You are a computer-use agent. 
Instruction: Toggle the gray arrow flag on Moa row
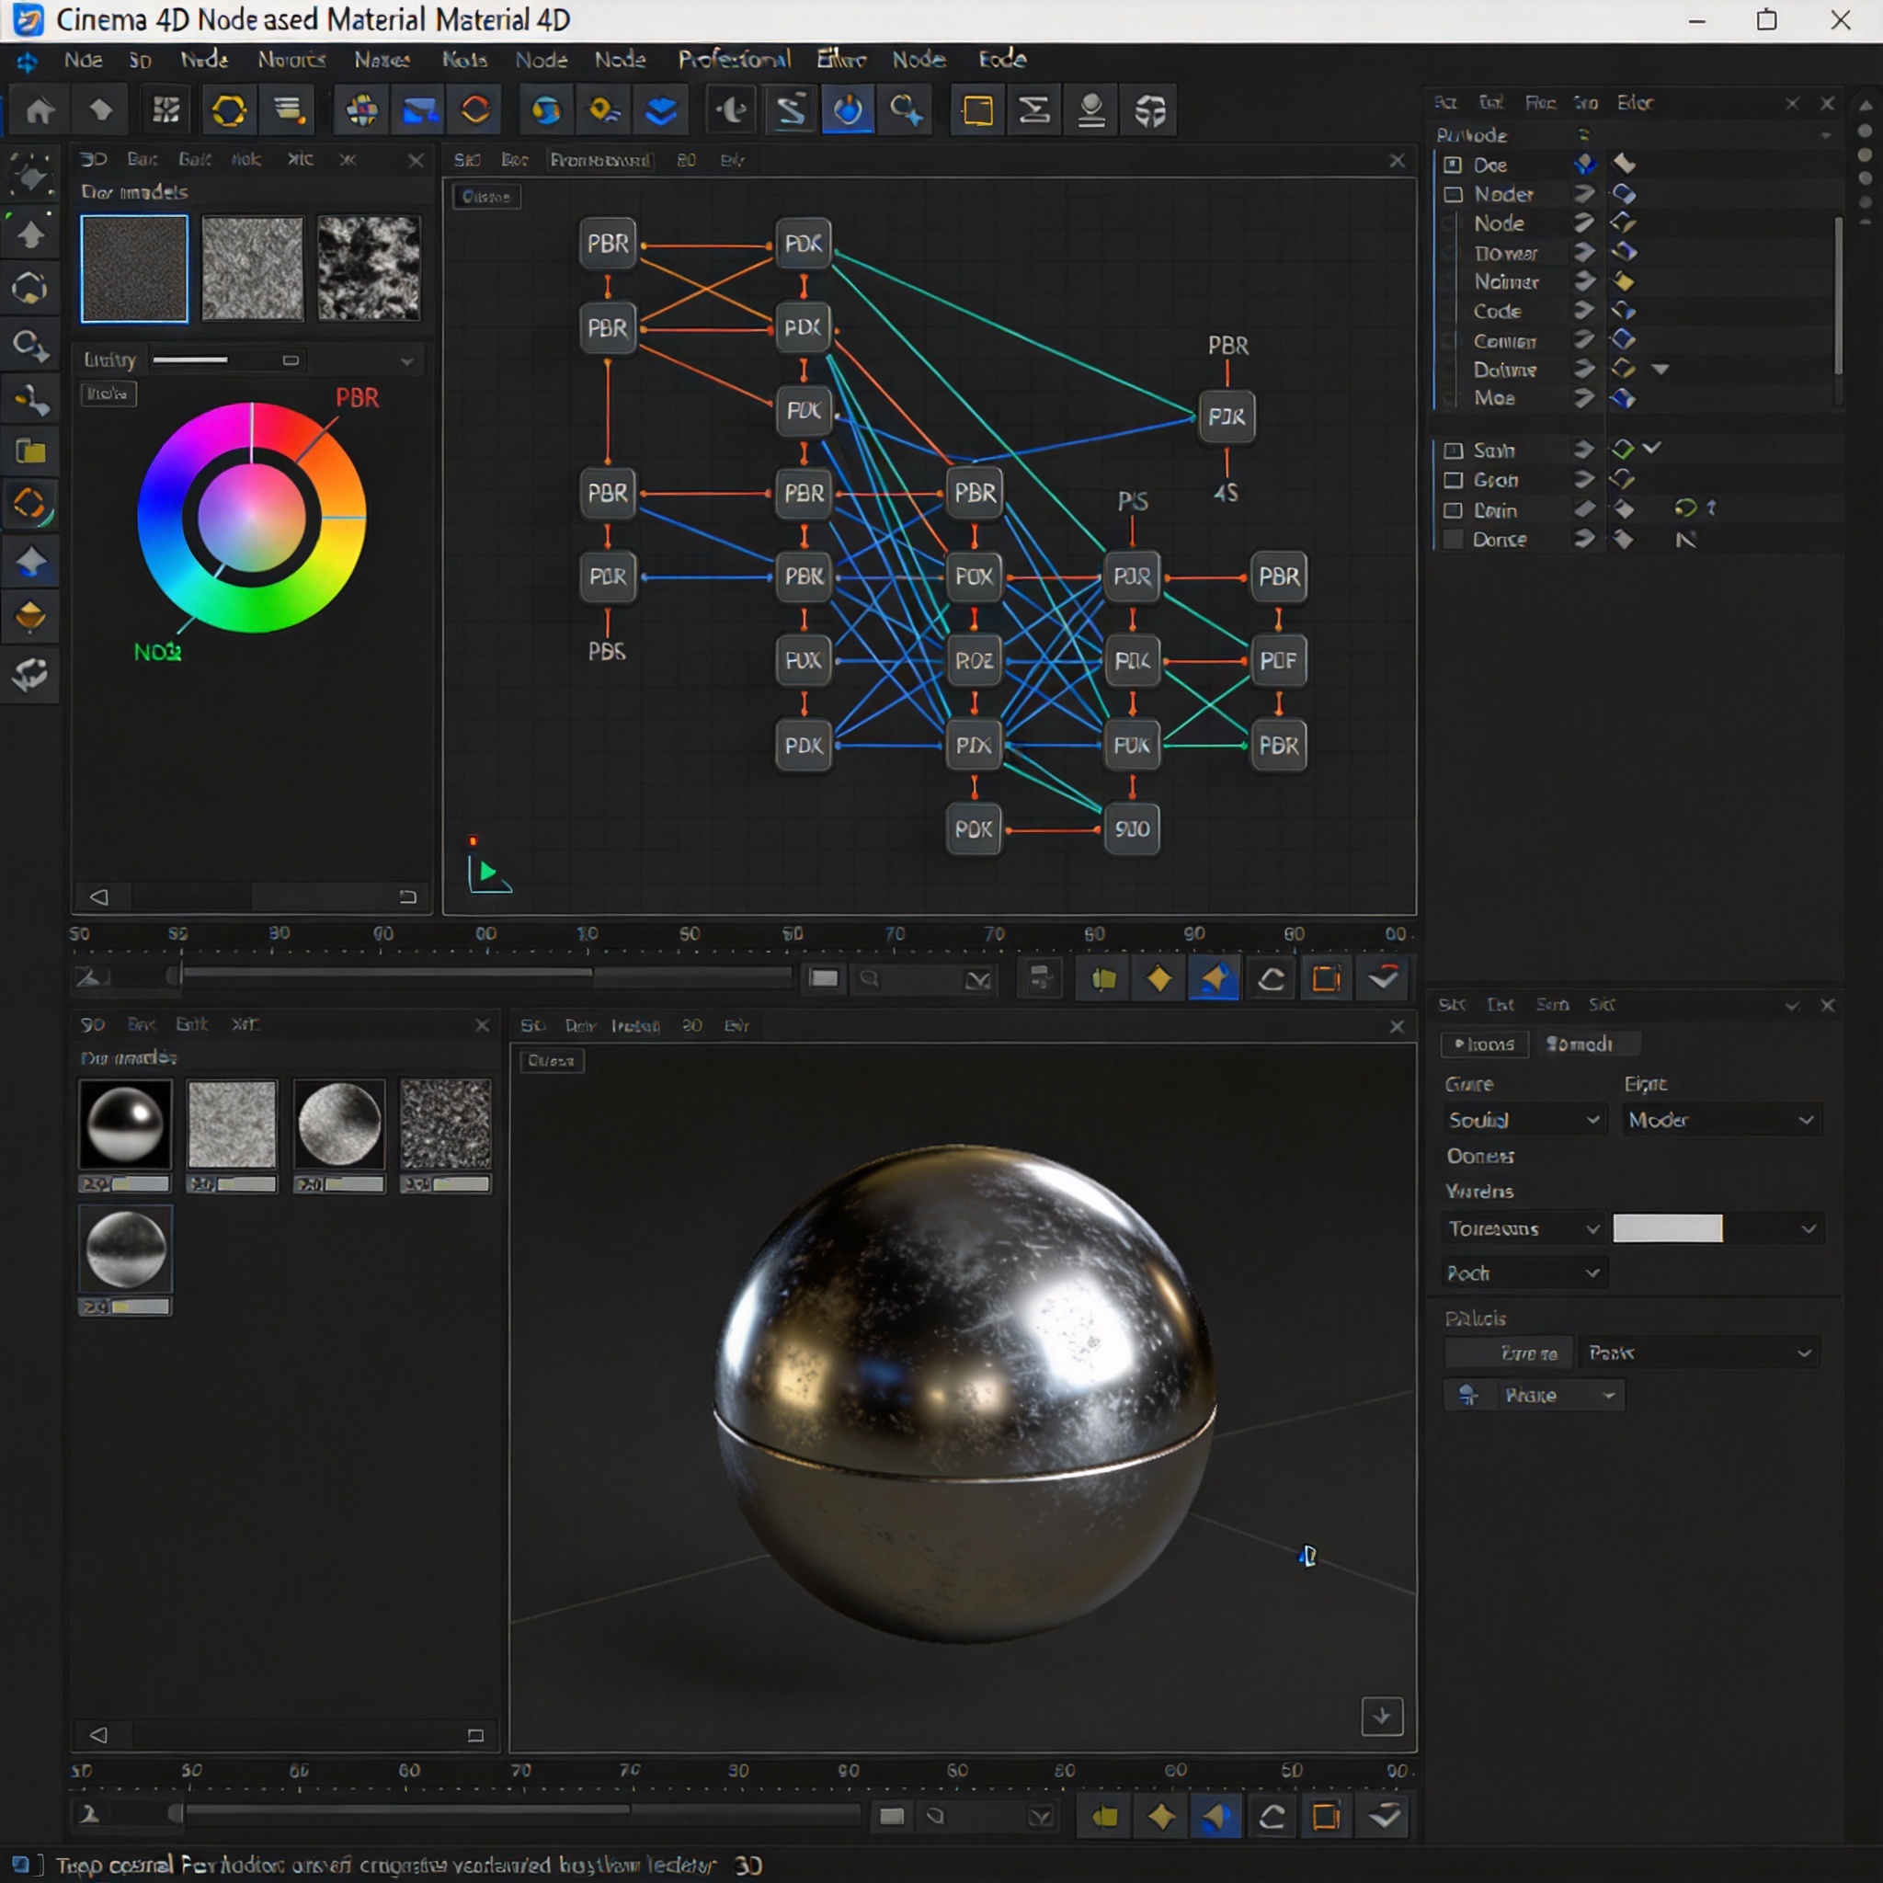[1584, 397]
